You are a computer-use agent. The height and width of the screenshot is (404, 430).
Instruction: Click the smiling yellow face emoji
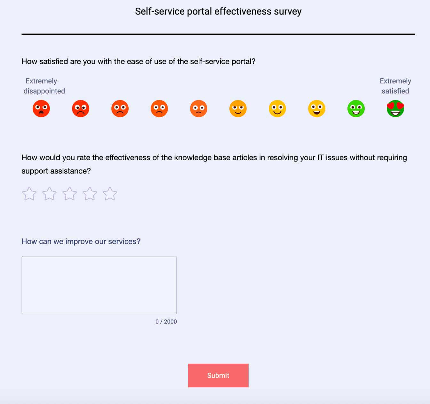click(277, 109)
